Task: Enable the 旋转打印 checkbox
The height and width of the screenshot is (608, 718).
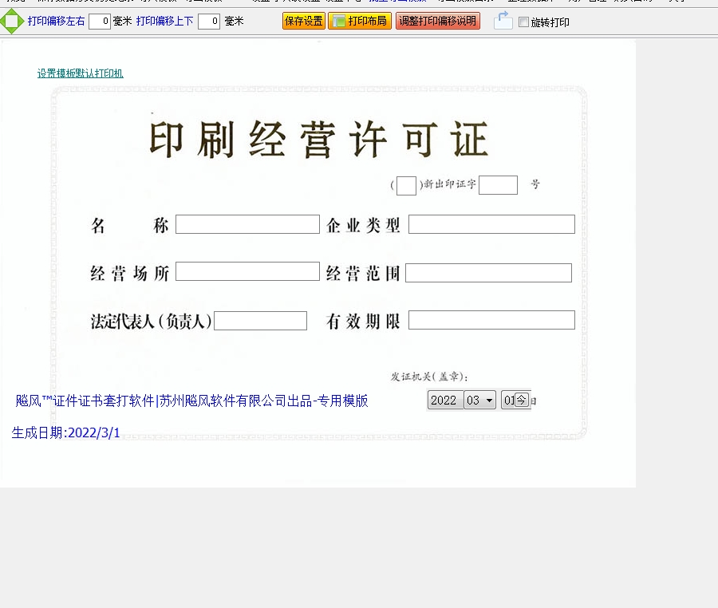Action: click(x=523, y=22)
